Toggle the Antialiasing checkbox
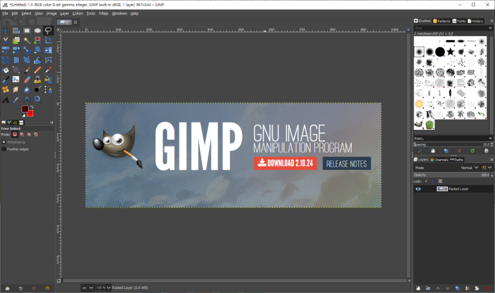This screenshot has height=293, width=495. (4, 142)
